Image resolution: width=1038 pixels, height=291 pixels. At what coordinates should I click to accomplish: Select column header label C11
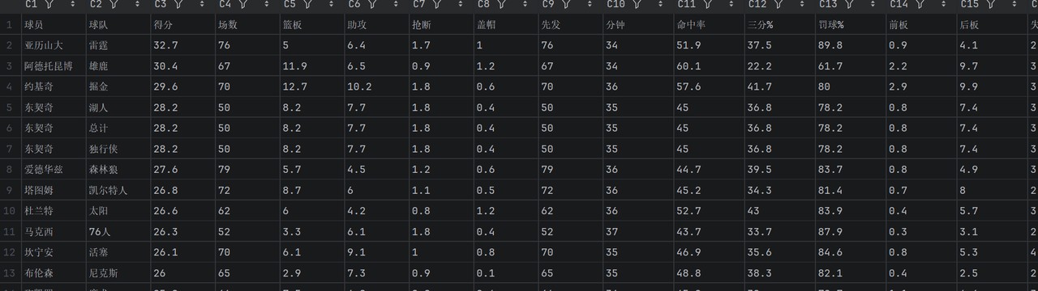tap(686, 5)
